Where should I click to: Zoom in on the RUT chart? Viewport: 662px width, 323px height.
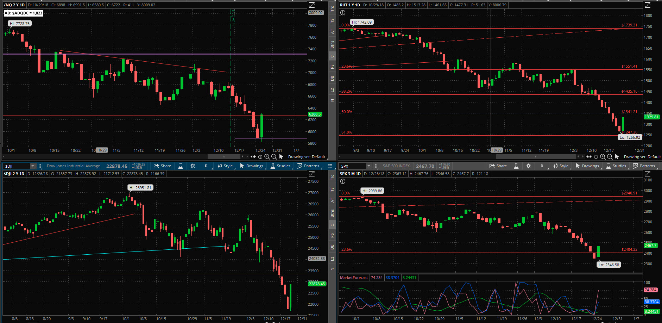coord(603,157)
